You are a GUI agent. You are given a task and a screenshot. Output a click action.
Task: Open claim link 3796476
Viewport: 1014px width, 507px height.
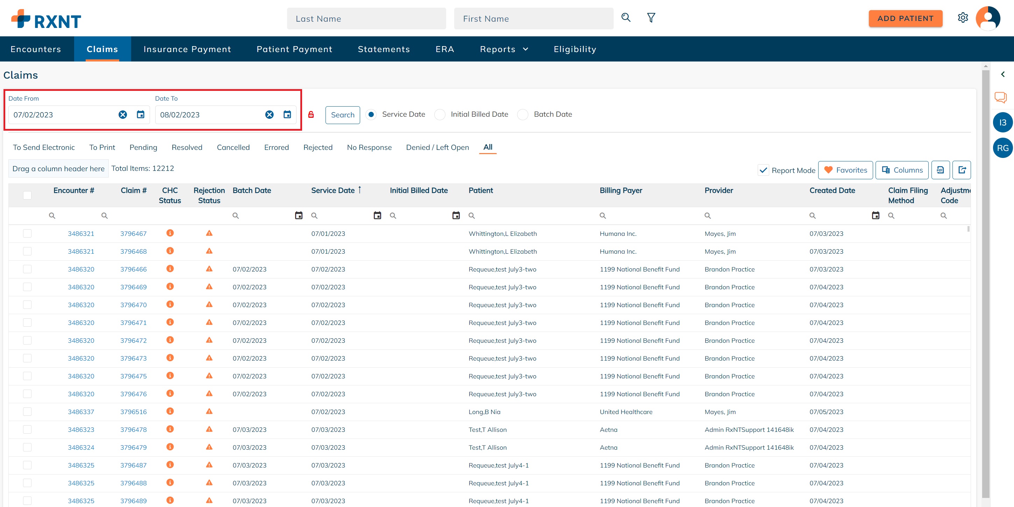point(134,394)
